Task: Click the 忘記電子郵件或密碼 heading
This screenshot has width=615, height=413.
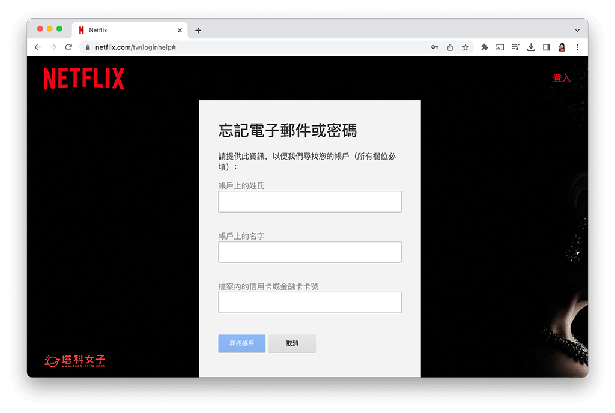Action: click(288, 130)
